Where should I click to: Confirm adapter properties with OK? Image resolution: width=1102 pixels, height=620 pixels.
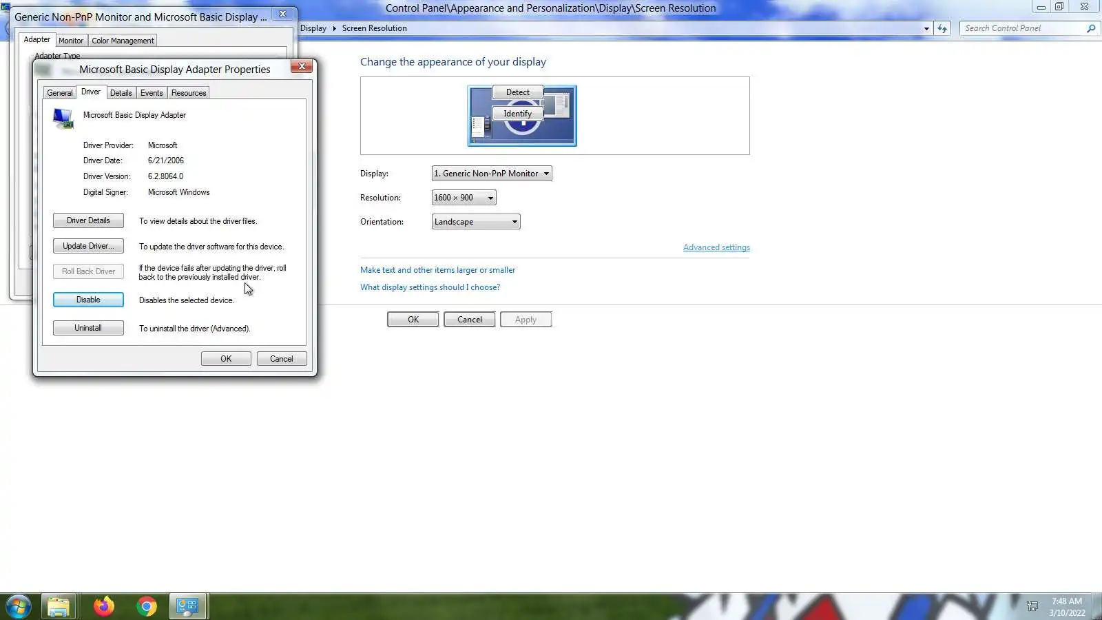[226, 359]
